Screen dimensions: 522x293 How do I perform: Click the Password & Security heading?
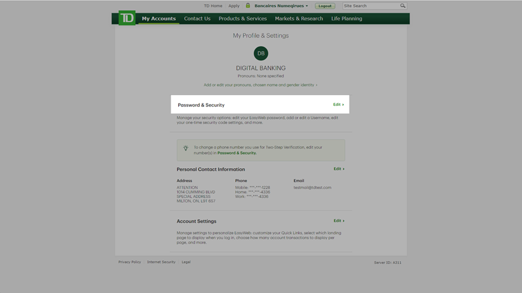click(x=201, y=105)
